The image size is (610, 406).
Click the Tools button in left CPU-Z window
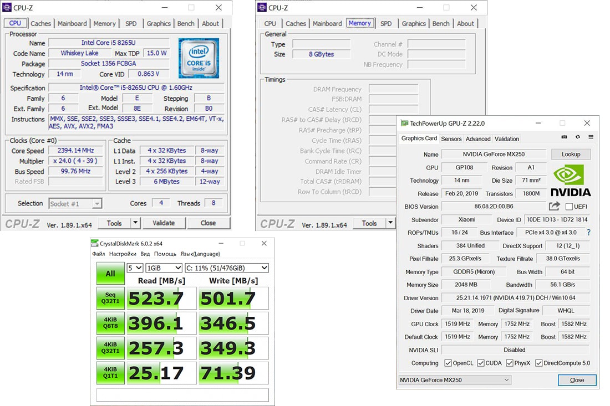click(114, 223)
